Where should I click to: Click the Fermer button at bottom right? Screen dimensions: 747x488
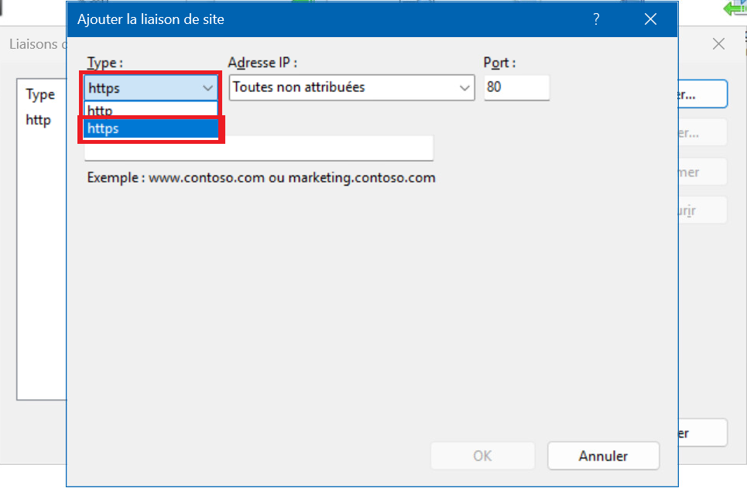click(x=703, y=433)
